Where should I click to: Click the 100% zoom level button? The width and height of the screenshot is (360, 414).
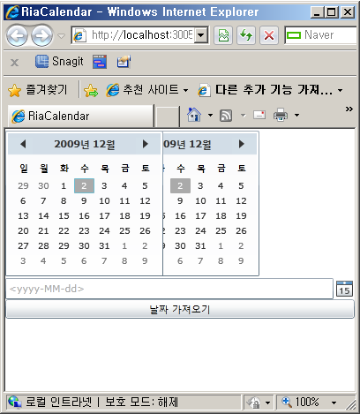pos(301,402)
